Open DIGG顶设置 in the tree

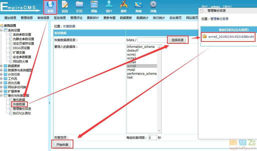point(22,48)
